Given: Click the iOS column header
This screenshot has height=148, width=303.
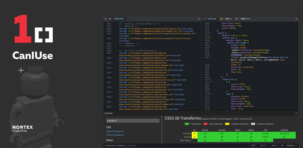Looking at the screenshot, I should (266, 130).
